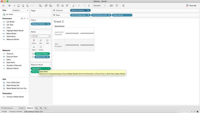Open the New worksheet dropdown arrow
Screen dimensions: 200x113
click(43, 6)
